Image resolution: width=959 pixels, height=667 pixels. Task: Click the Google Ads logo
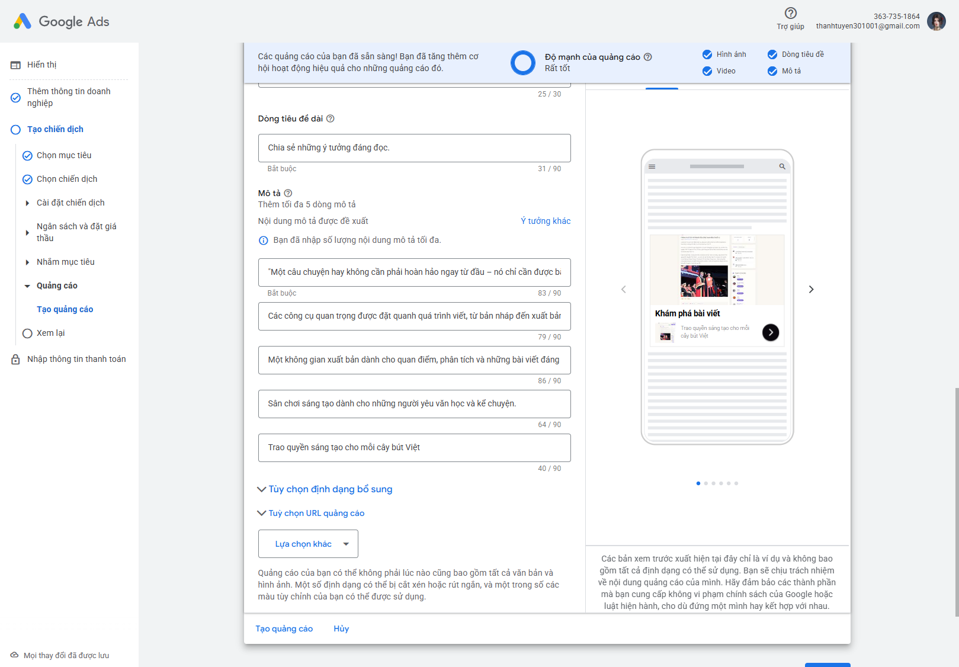pos(61,21)
